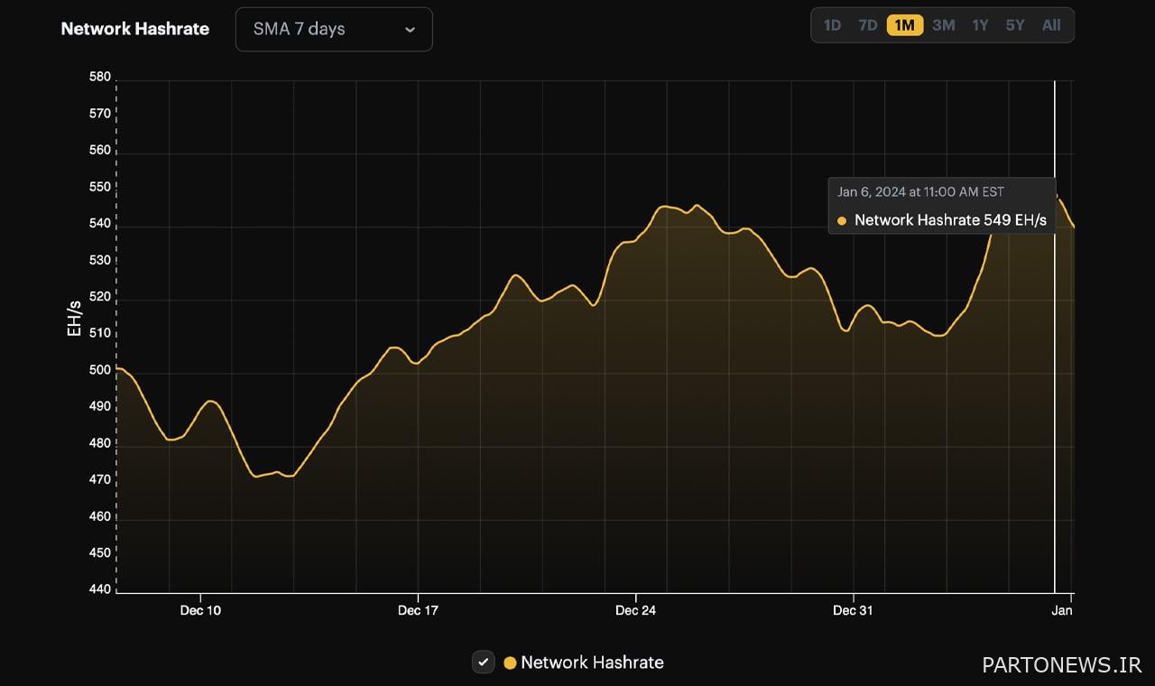Click the Network Hashrate chart title
Screen dimensions: 1155x686
point(134,29)
